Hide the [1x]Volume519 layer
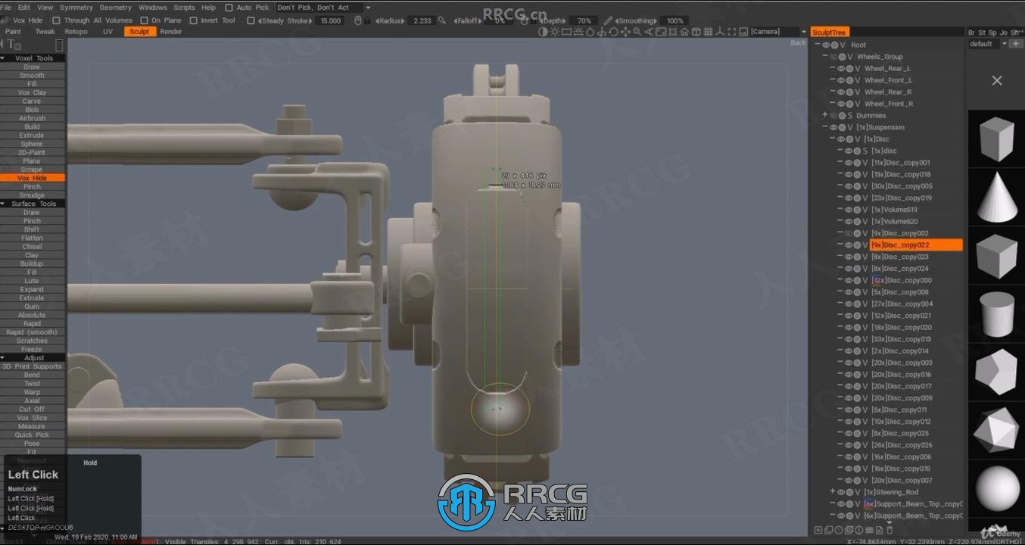The image size is (1025, 545). tap(849, 210)
